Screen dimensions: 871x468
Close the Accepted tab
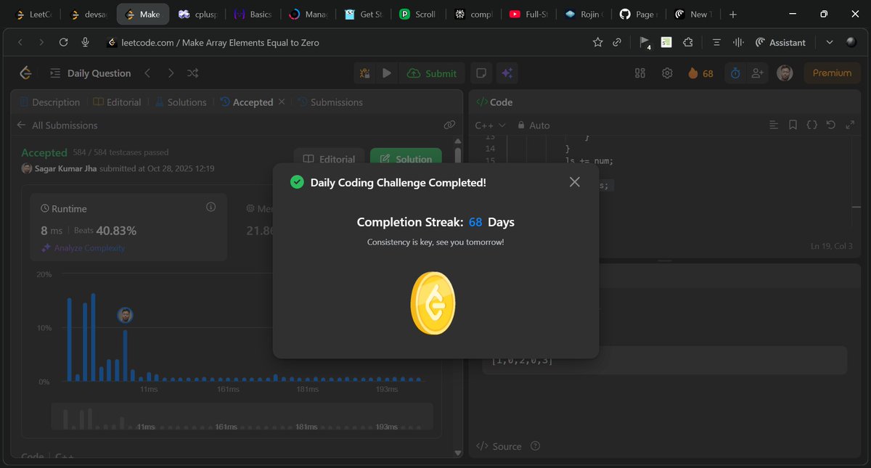(x=282, y=102)
